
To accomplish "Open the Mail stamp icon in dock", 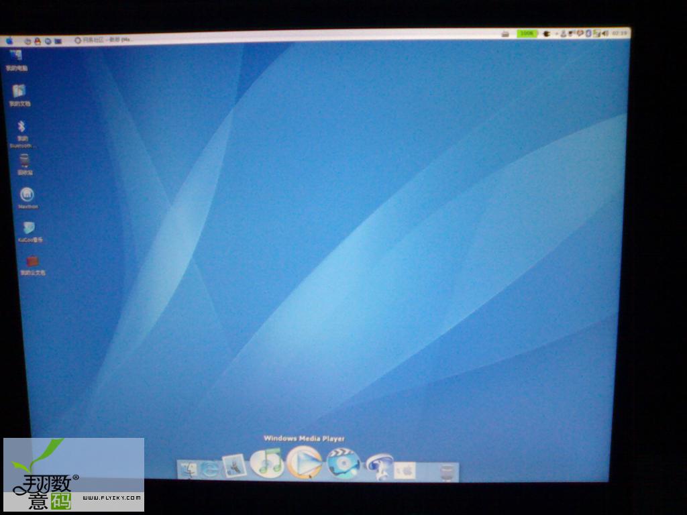I will point(234,465).
